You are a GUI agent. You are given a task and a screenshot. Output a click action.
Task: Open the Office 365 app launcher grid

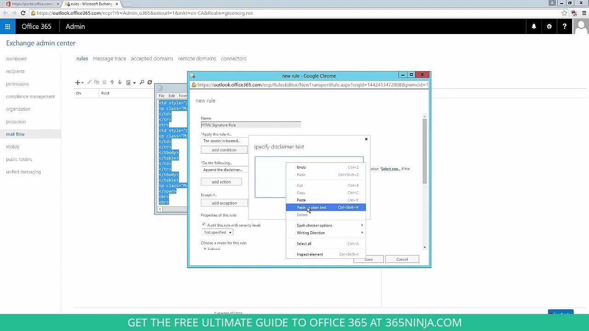point(8,27)
